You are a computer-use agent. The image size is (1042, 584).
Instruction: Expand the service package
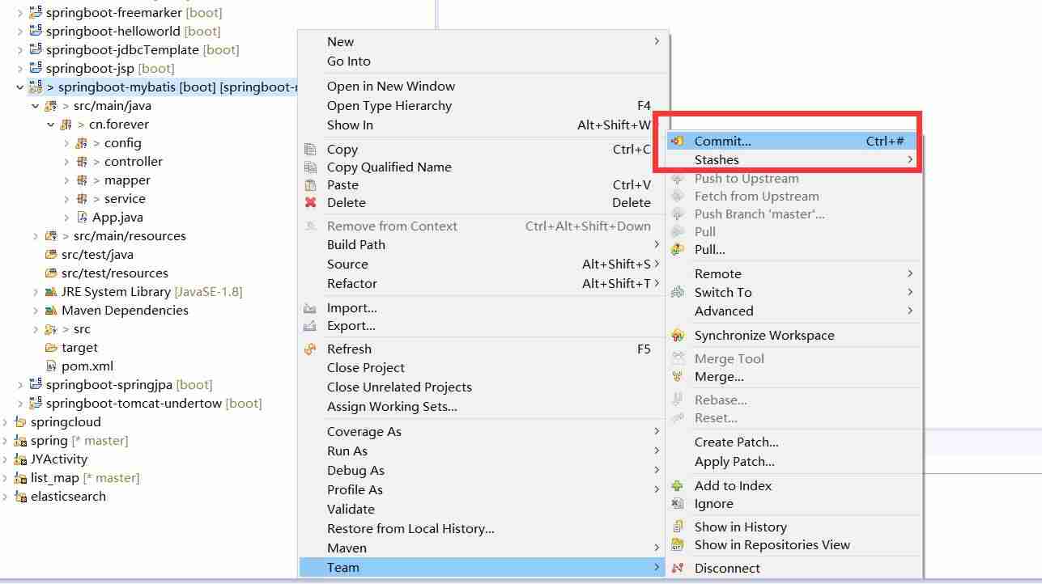tap(66, 199)
